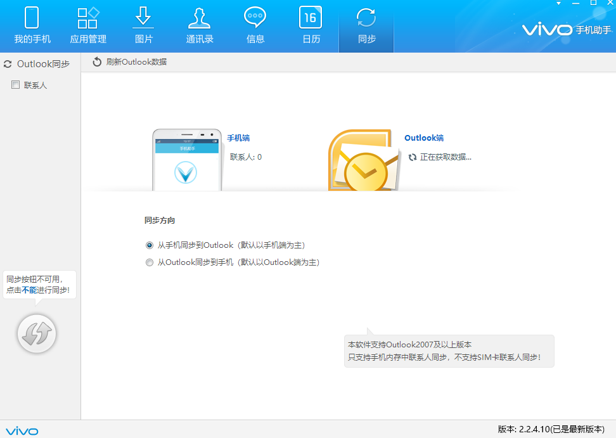Click the 同步方向 section label
Screen dimensions: 616x438
pyautogui.click(x=160, y=221)
